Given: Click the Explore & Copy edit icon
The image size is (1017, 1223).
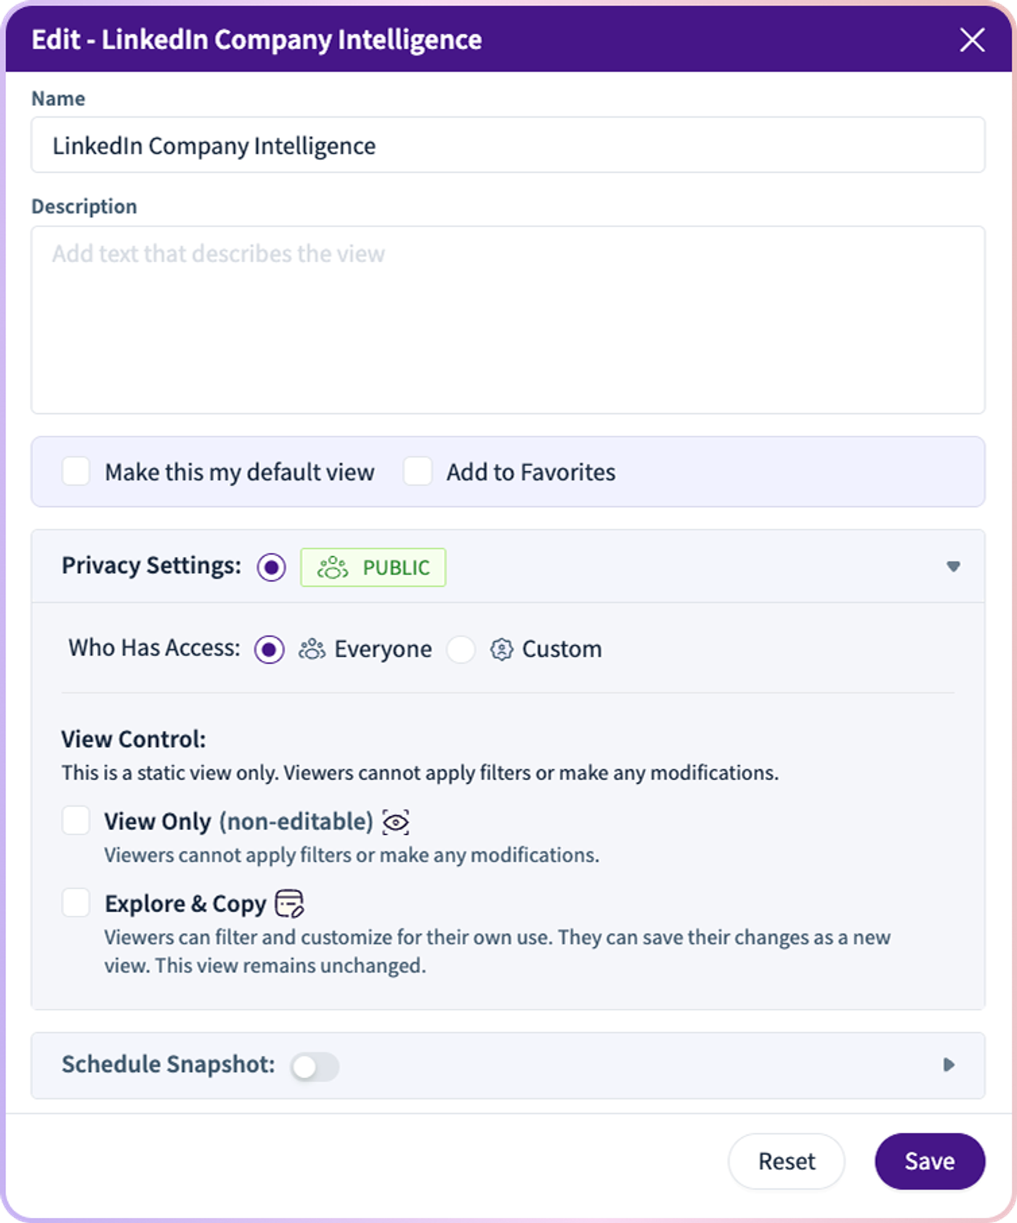Looking at the screenshot, I should click(289, 903).
